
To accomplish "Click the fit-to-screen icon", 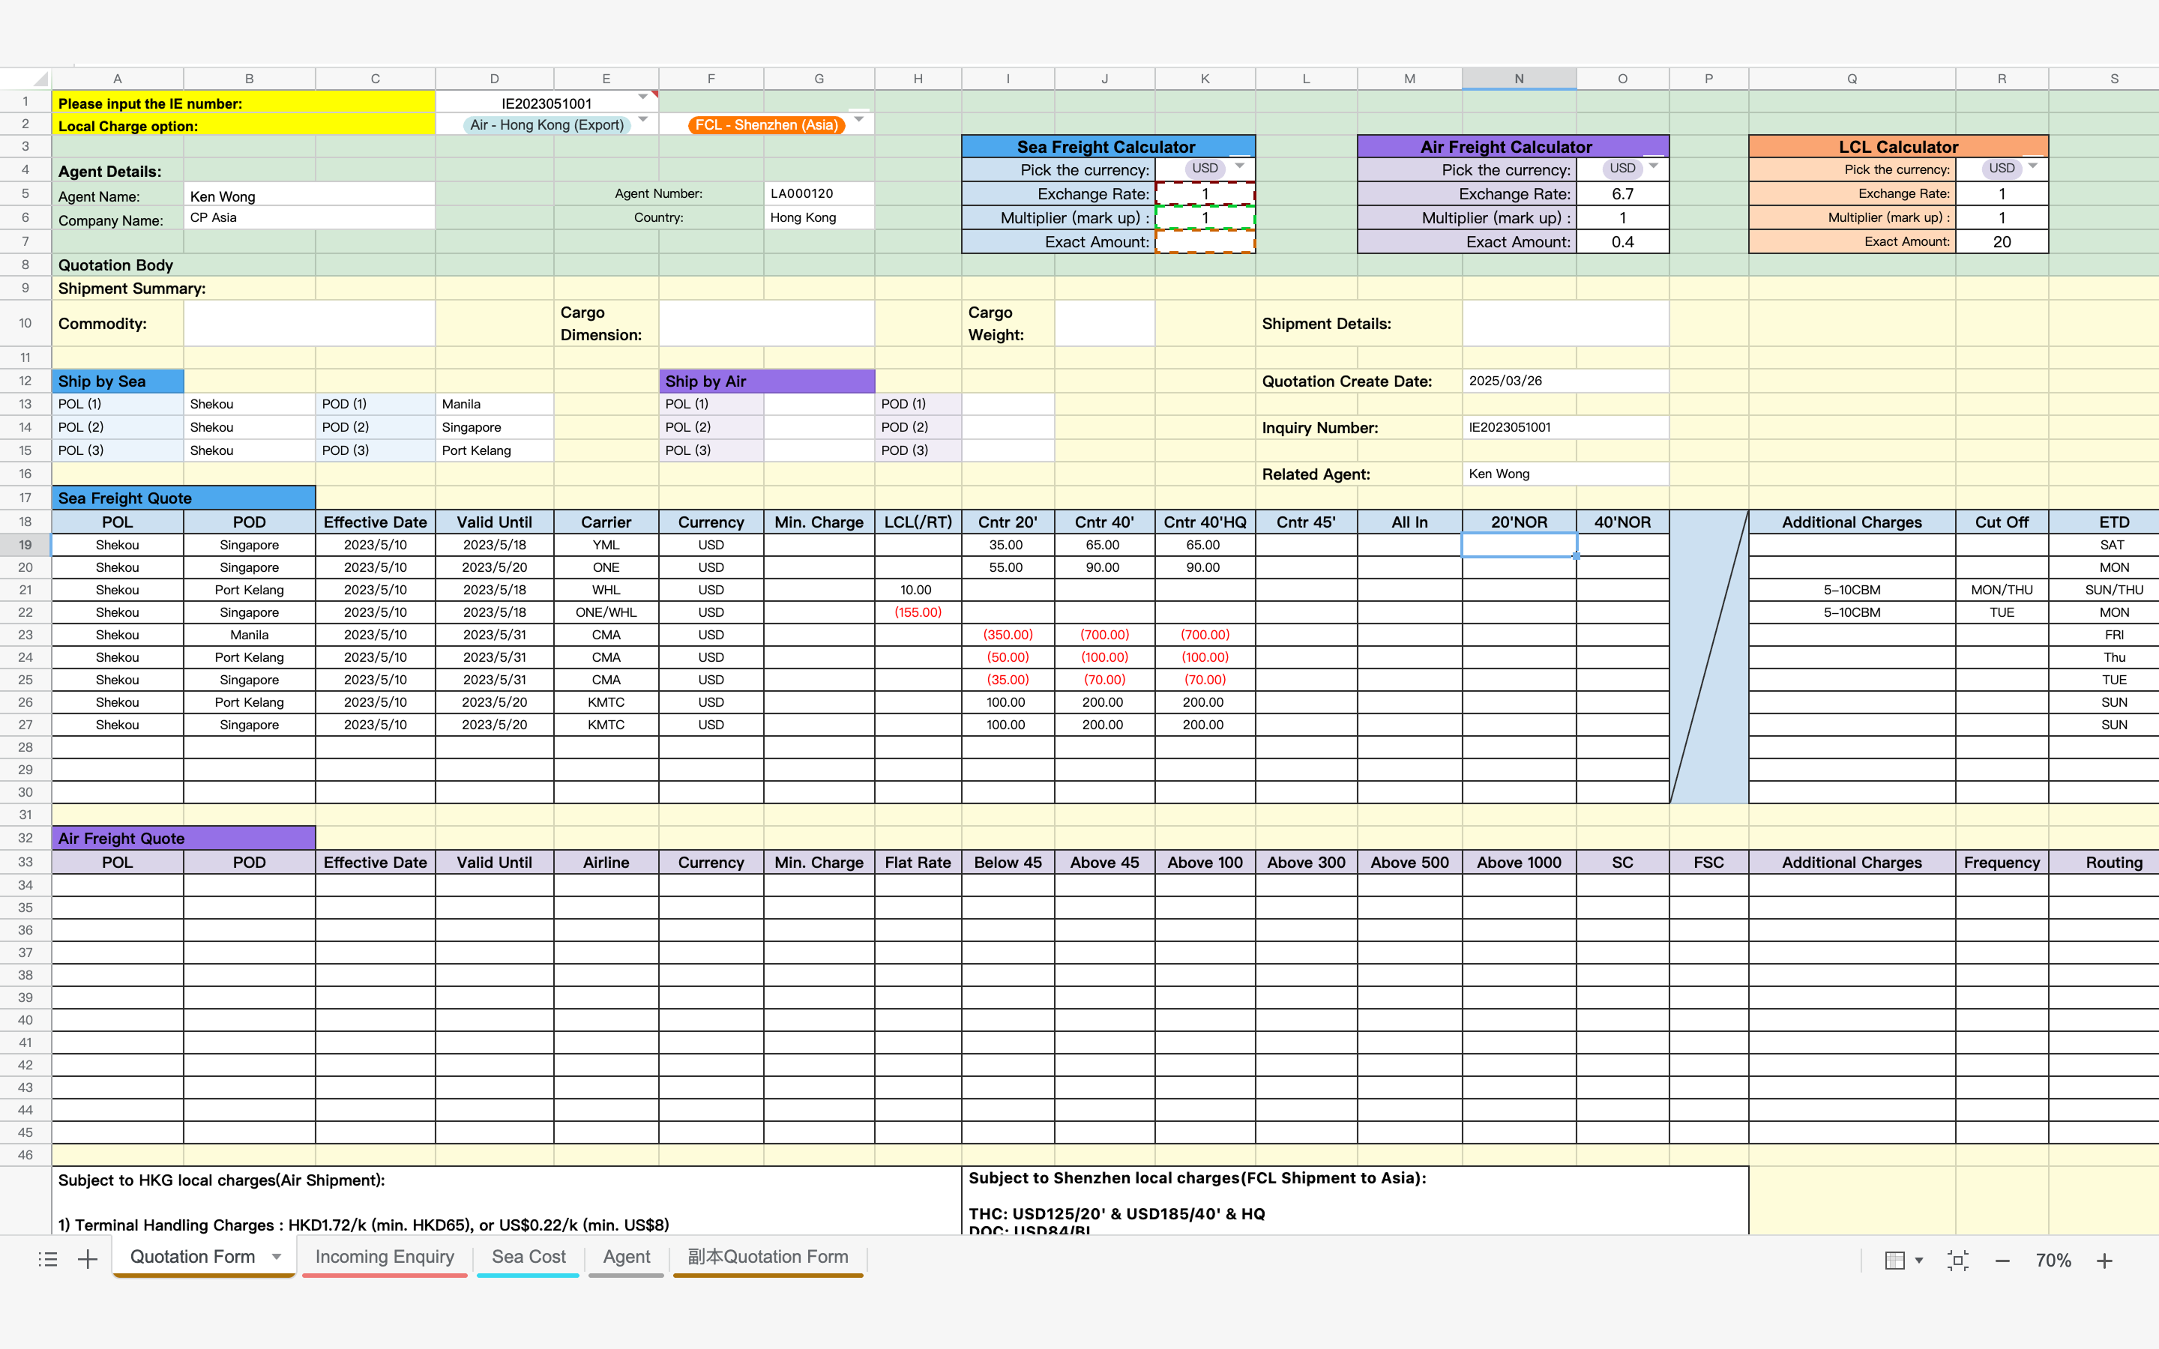I will click(x=1958, y=1260).
